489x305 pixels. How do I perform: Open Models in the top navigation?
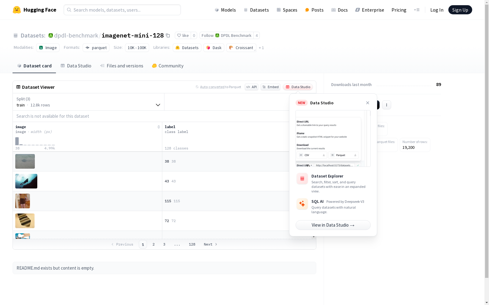coord(225,10)
